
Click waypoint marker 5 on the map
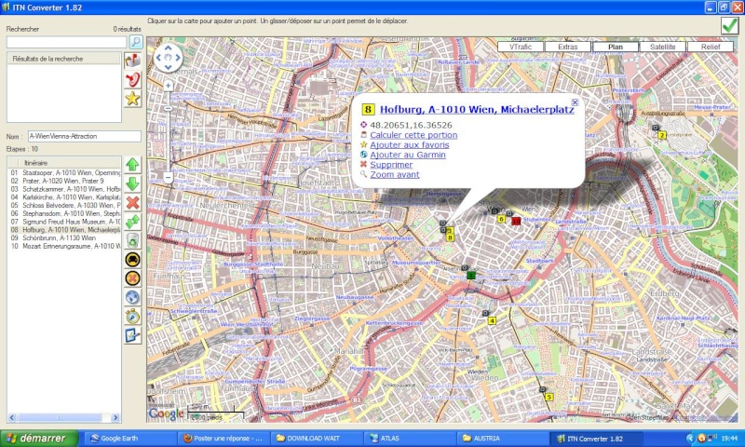549,397
